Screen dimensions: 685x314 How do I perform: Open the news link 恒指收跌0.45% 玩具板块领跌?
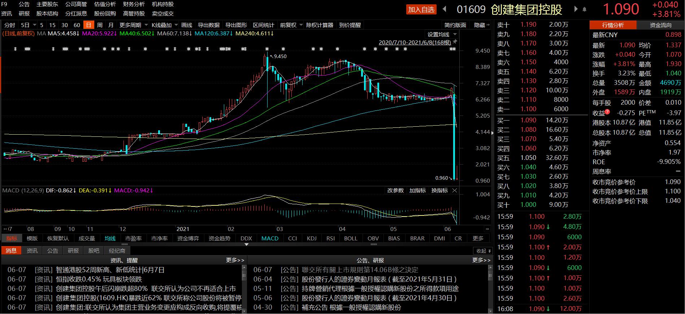coord(99,279)
